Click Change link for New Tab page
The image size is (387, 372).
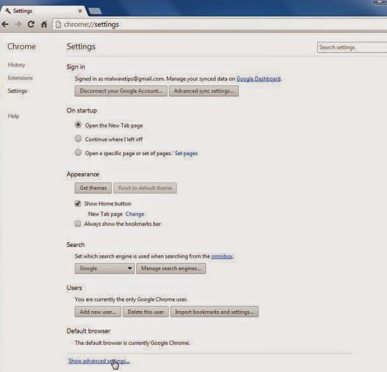click(x=135, y=214)
